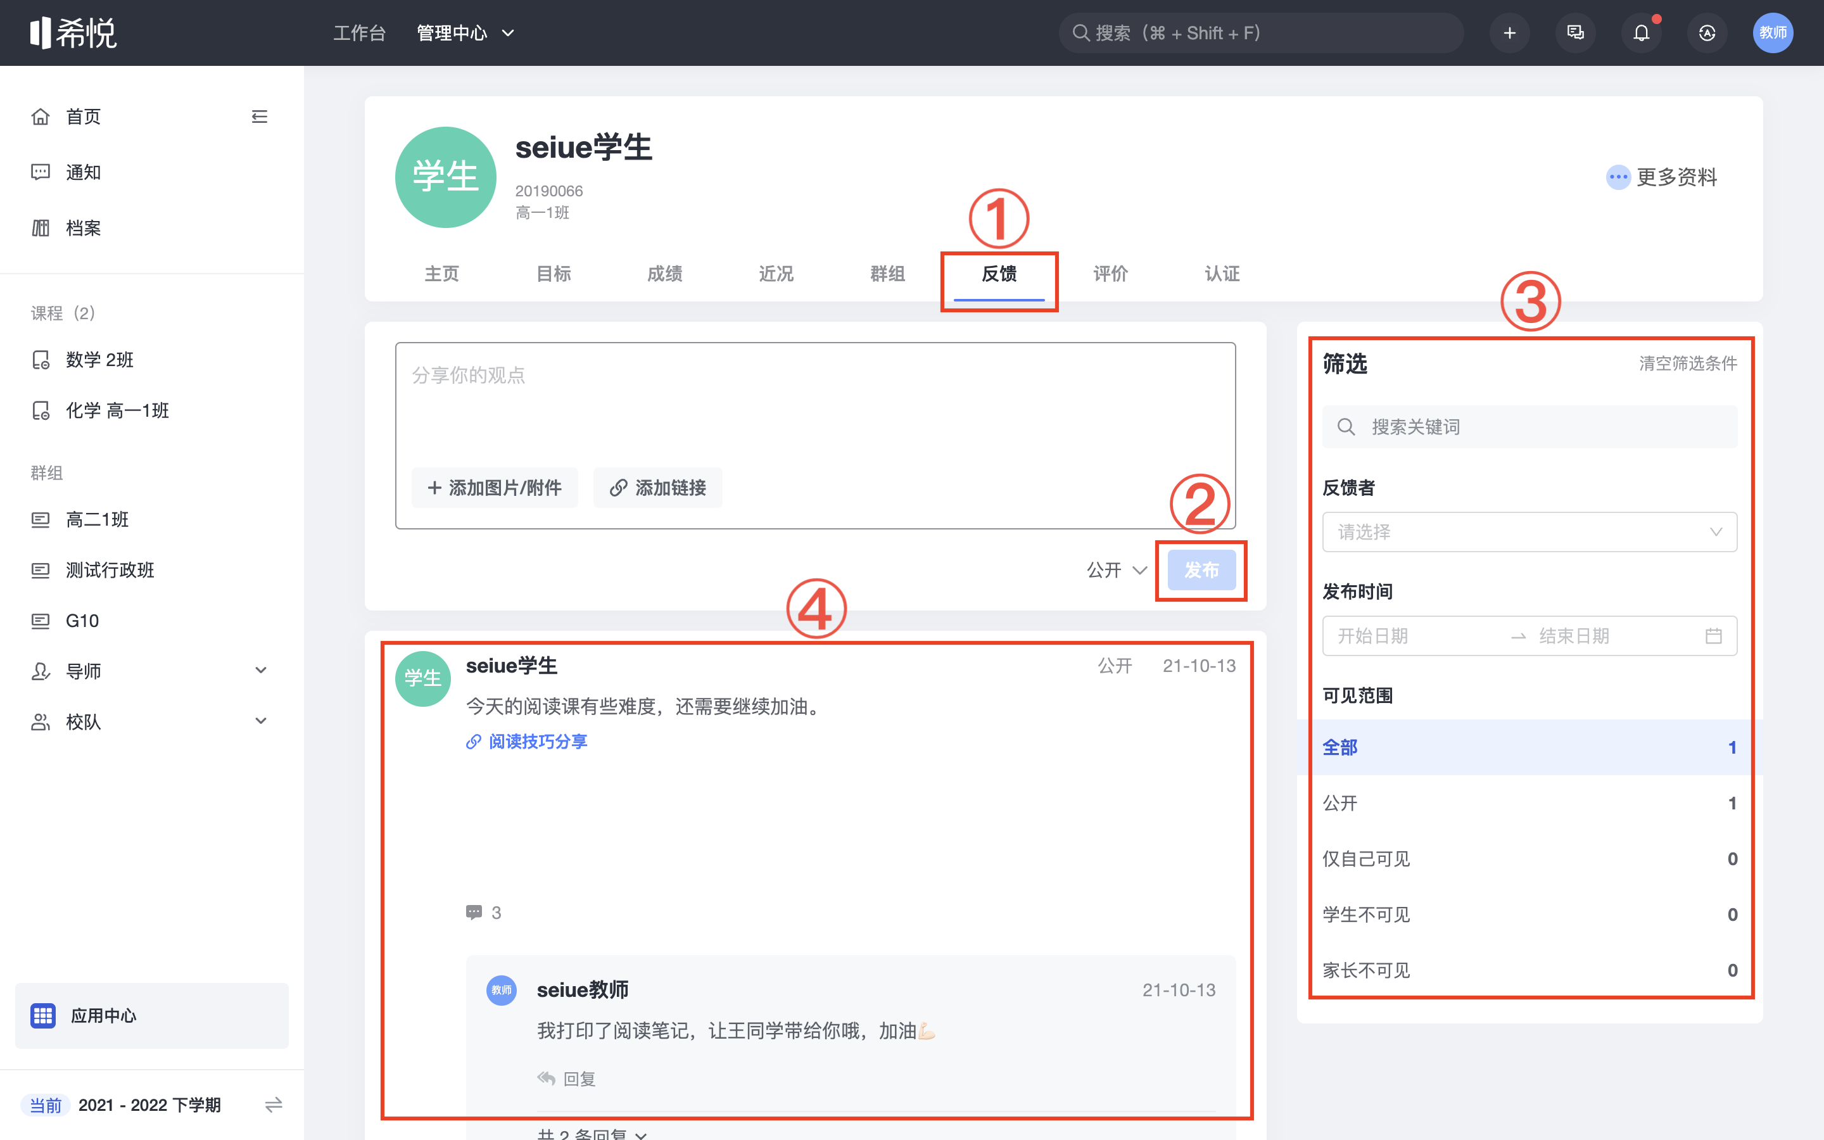Go to 首页 in the sidebar

83,116
